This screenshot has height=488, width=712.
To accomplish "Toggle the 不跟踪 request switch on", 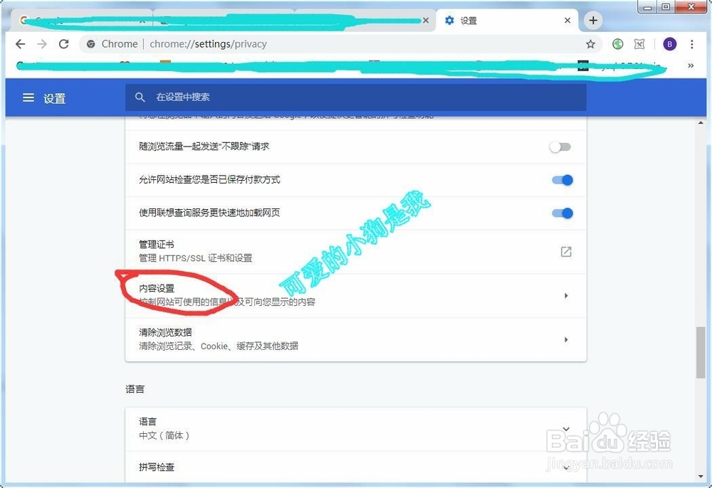I will [x=560, y=147].
